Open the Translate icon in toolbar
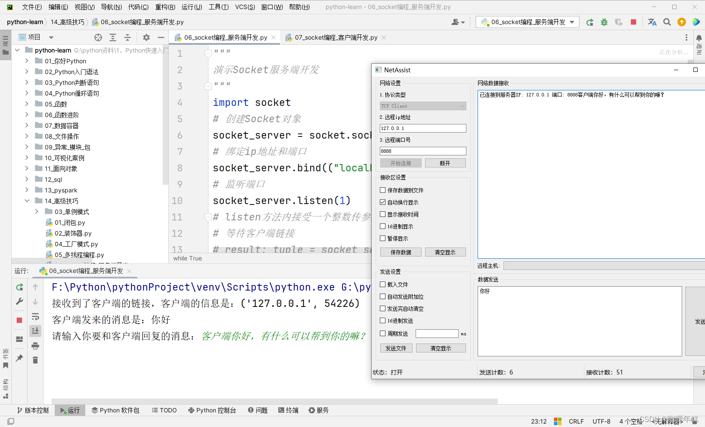 point(652,22)
